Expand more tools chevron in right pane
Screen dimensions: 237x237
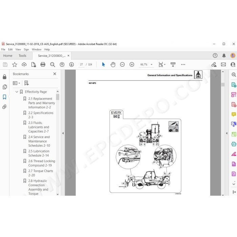coord(234,184)
